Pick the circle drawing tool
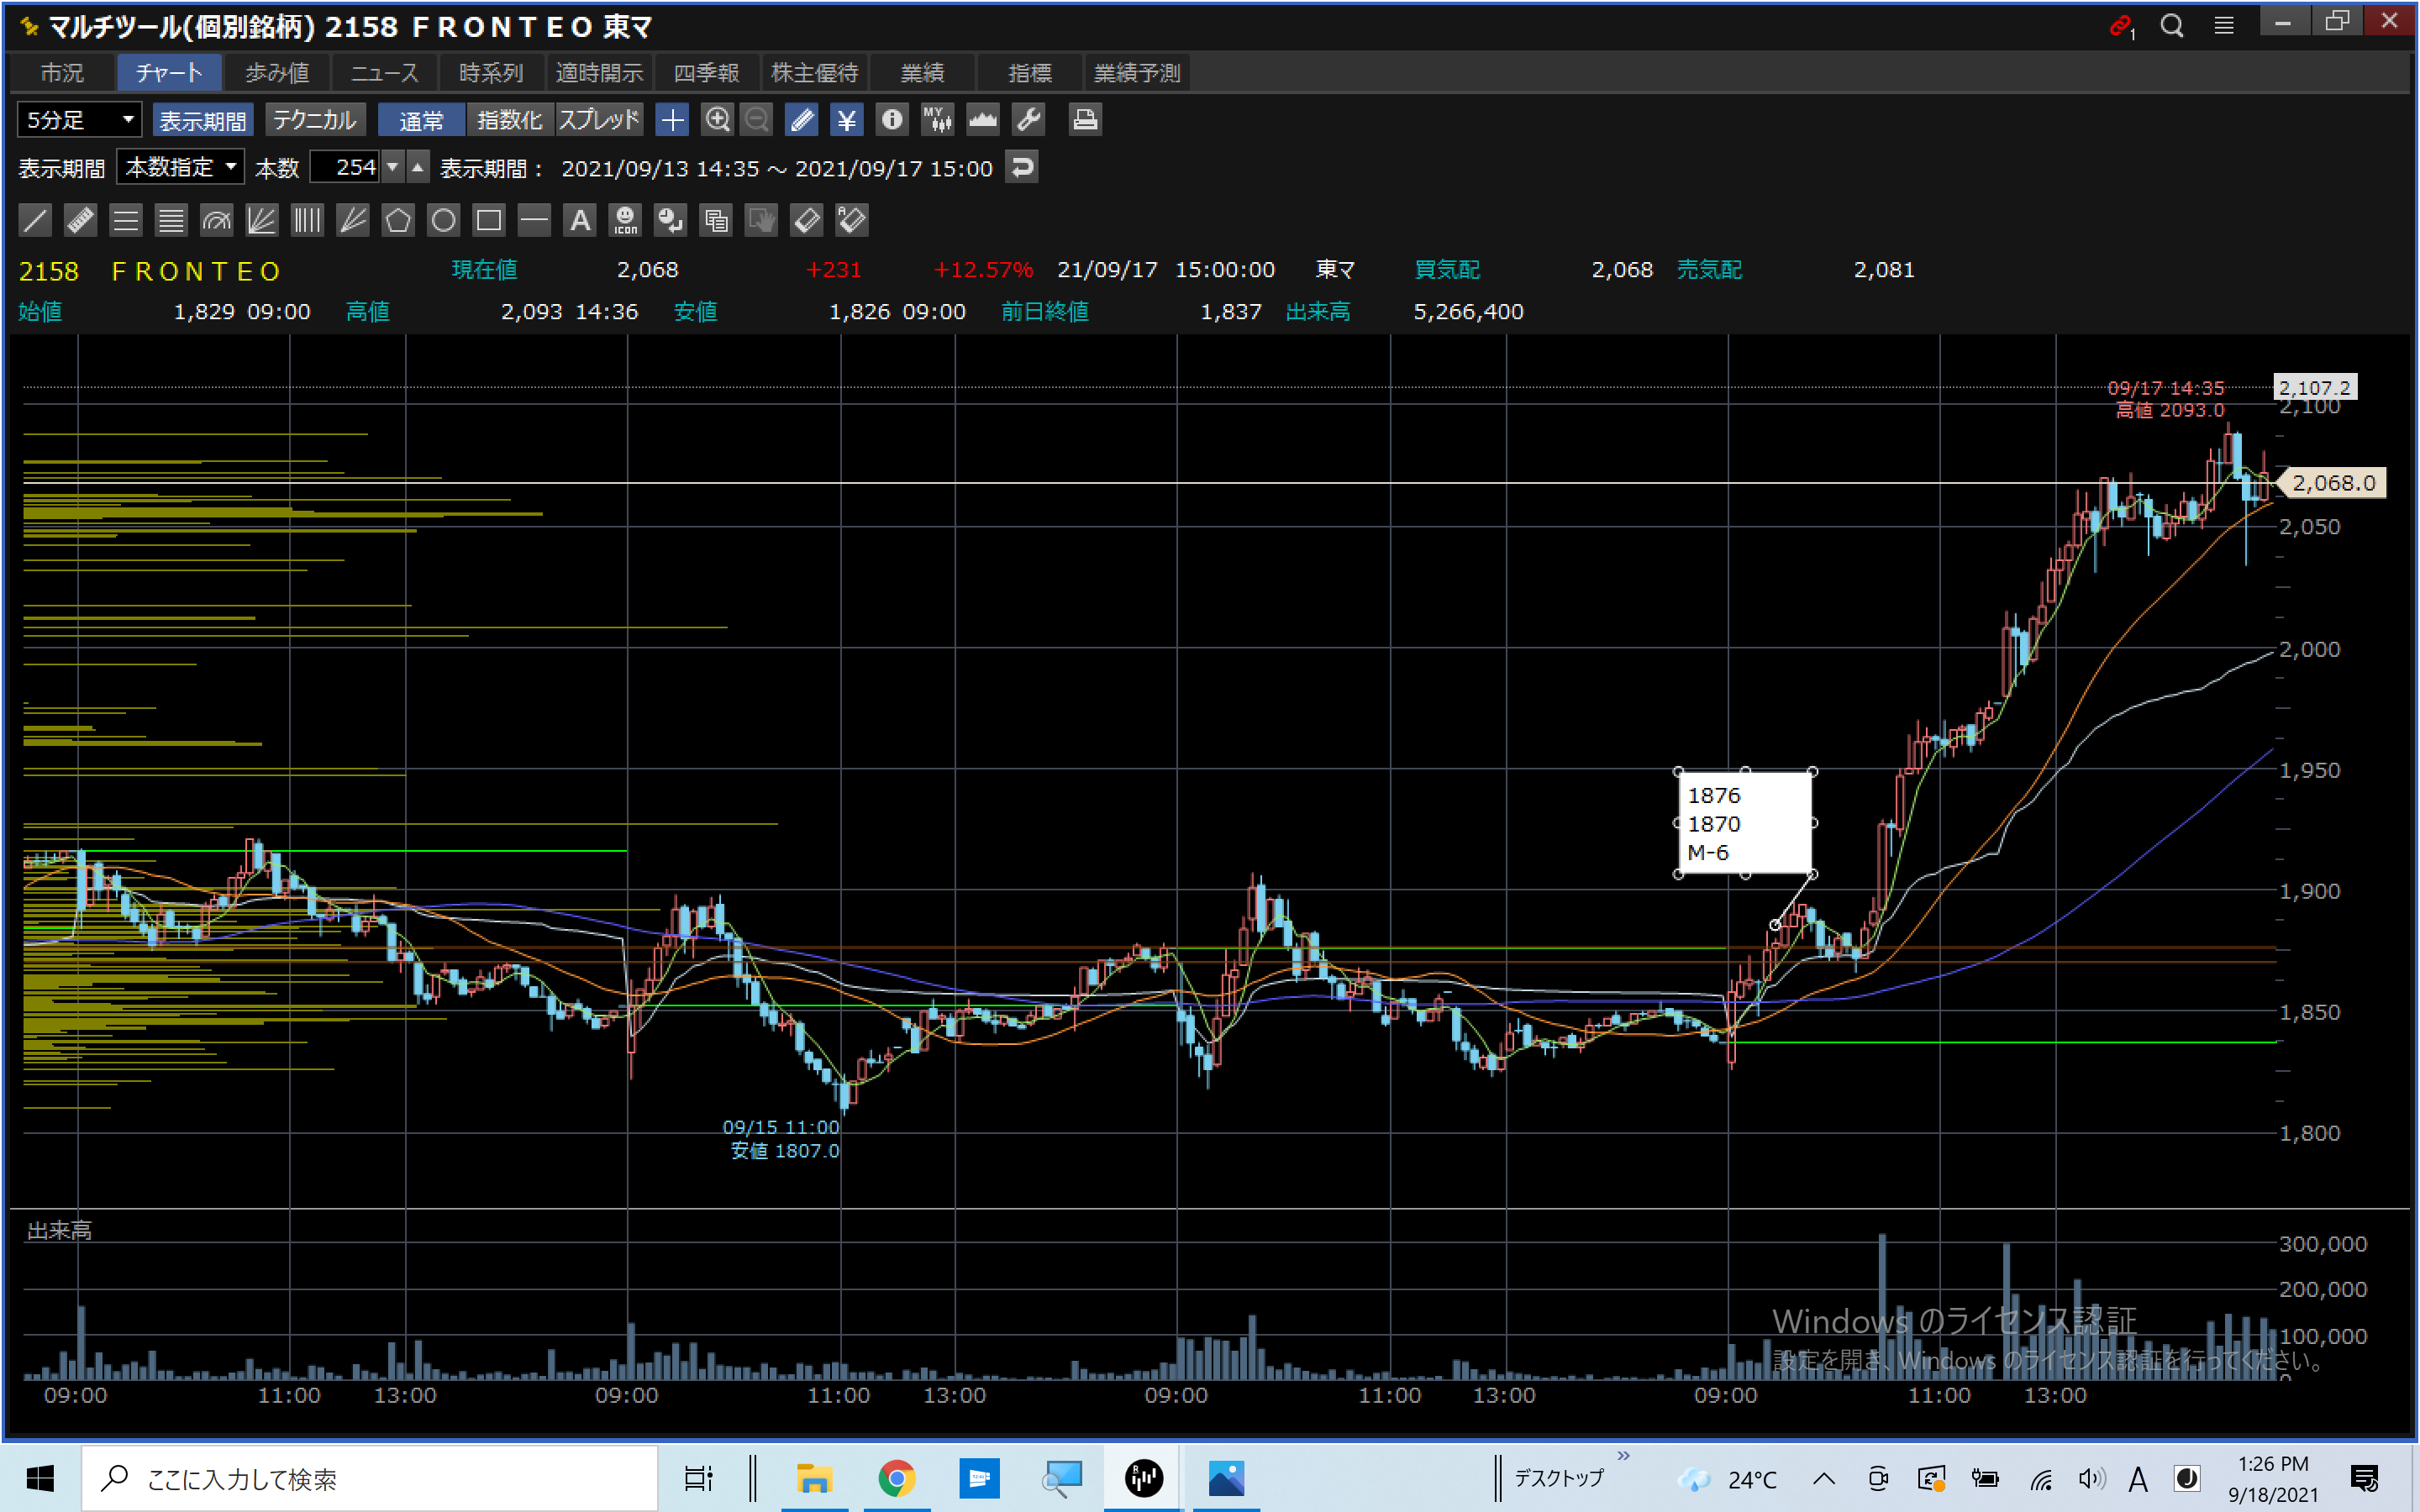Screen dimensions: 2420x1512 tap(443, 220)
